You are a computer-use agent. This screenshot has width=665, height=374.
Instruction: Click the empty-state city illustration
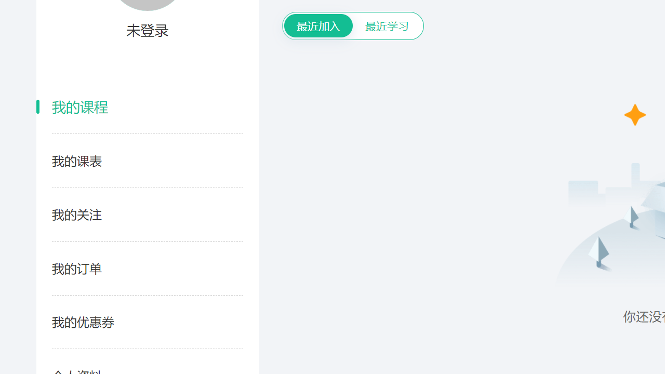(x=613, y=223)
